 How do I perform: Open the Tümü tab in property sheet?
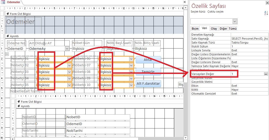[233, 29]
